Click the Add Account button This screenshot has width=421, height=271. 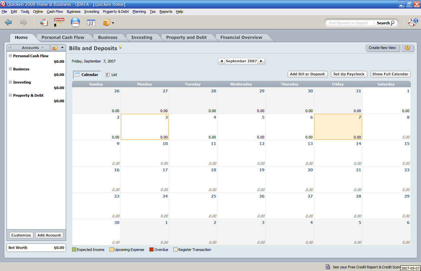click(49, 235)
